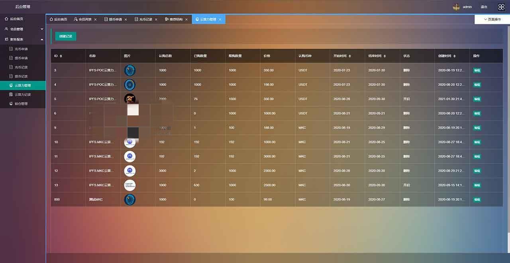Viewport: 510px width, 263px height.
Task: Click the ID column sort arrows
Action: (61, 56)
